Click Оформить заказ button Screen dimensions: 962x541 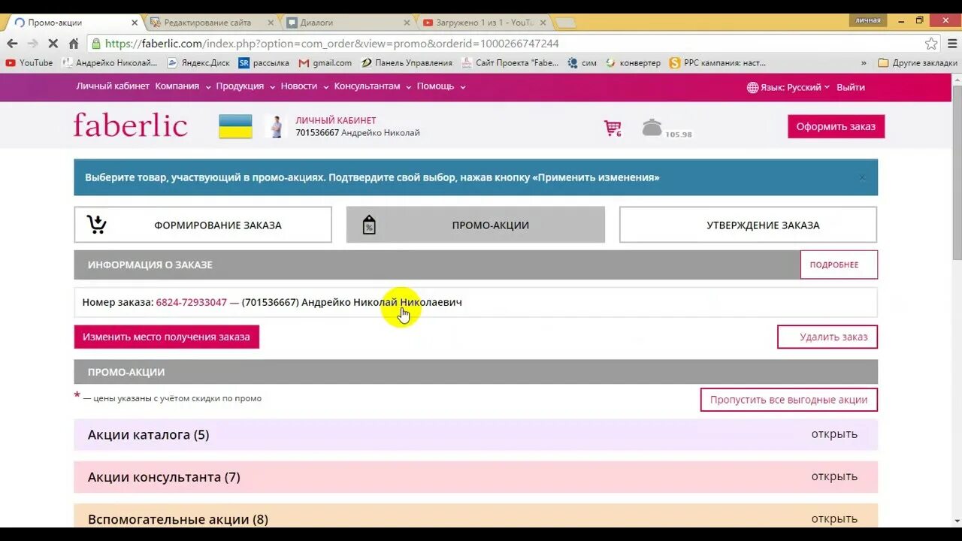click(x=836, y=126)
